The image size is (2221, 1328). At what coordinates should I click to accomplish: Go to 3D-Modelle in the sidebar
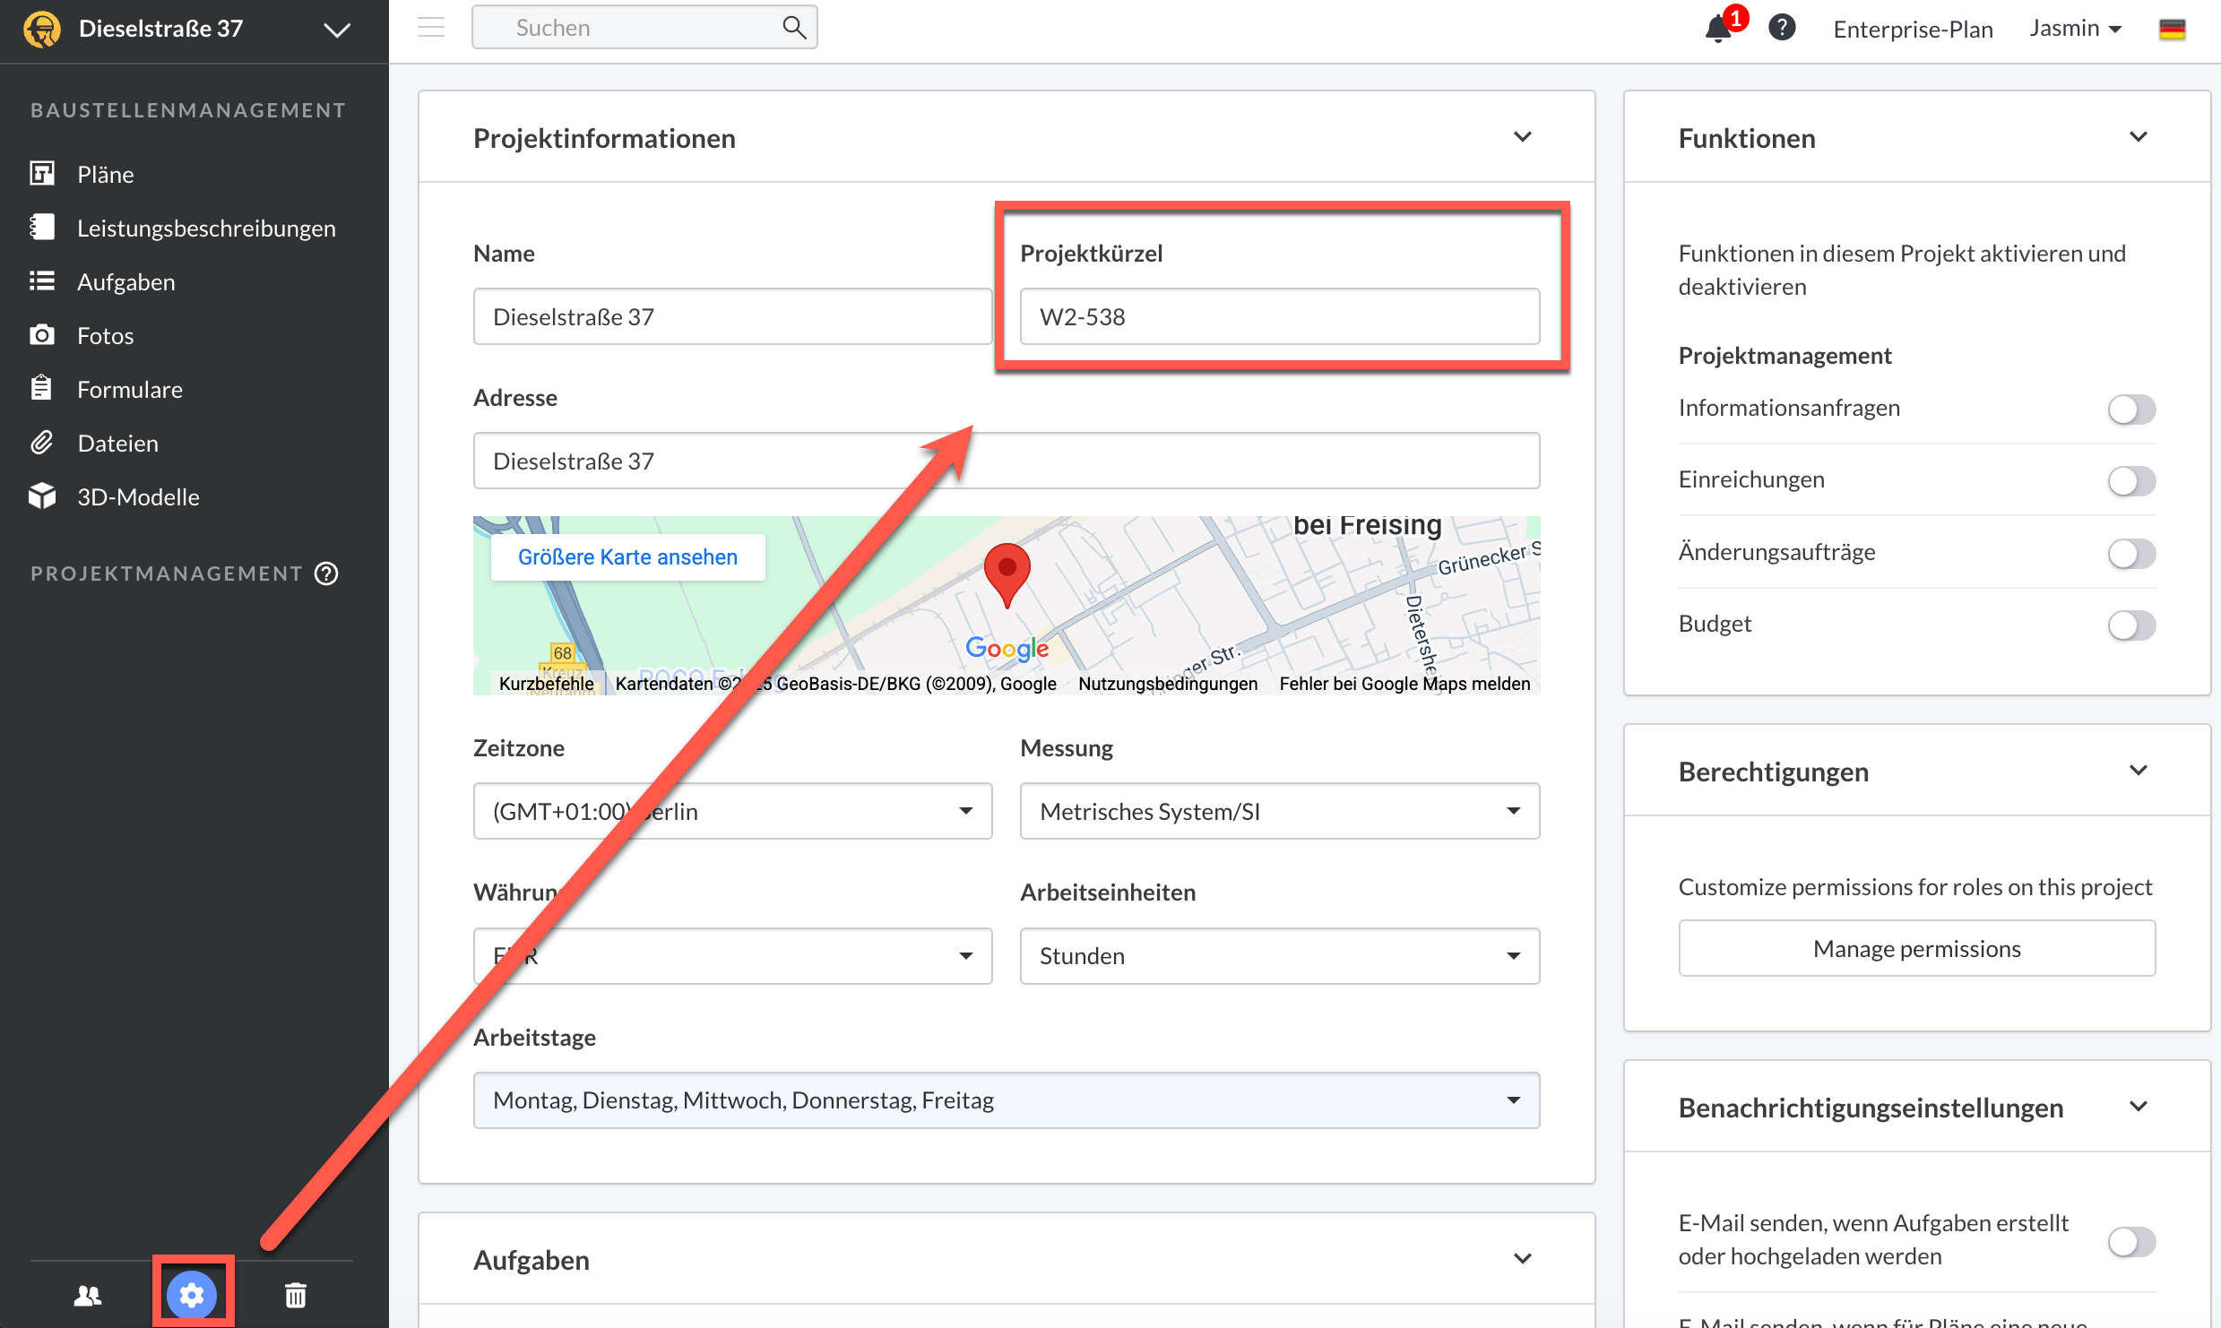[138, 496]
